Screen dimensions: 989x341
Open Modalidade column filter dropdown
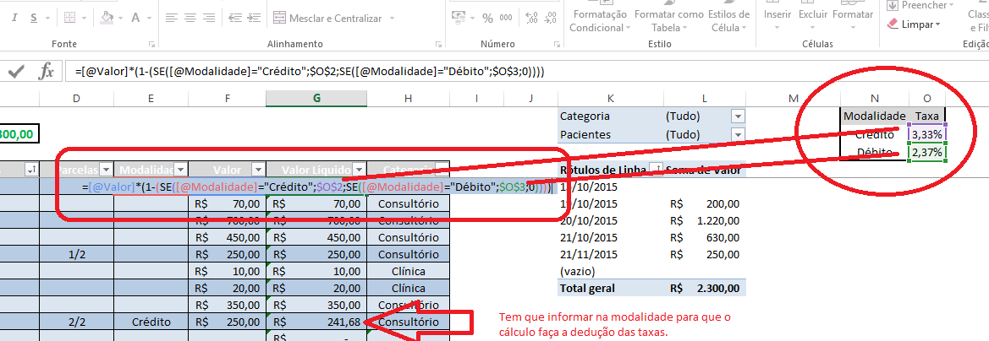click(181, 170)
